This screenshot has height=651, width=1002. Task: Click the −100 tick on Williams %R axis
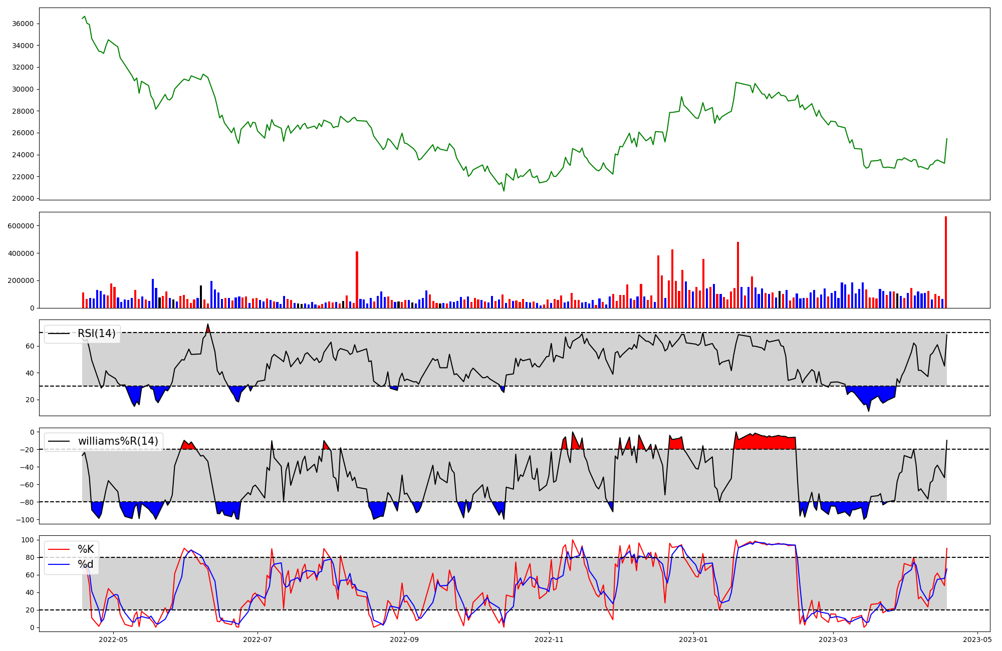(x=25, y=520)
